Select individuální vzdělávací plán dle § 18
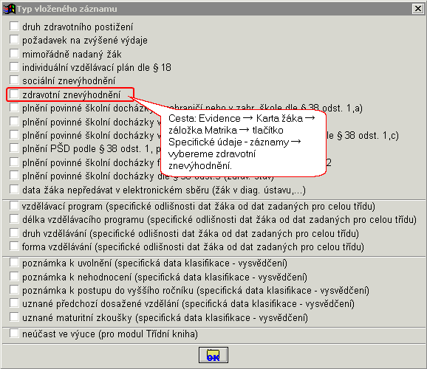 point(14,67)
